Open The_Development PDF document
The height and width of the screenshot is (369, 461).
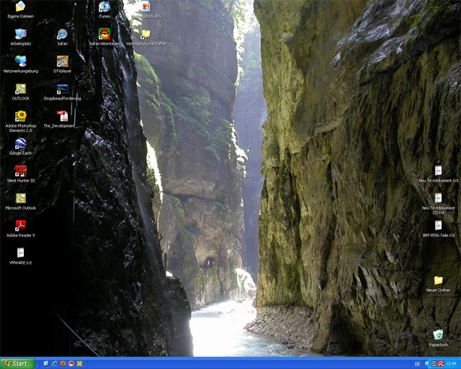(62, 116)
